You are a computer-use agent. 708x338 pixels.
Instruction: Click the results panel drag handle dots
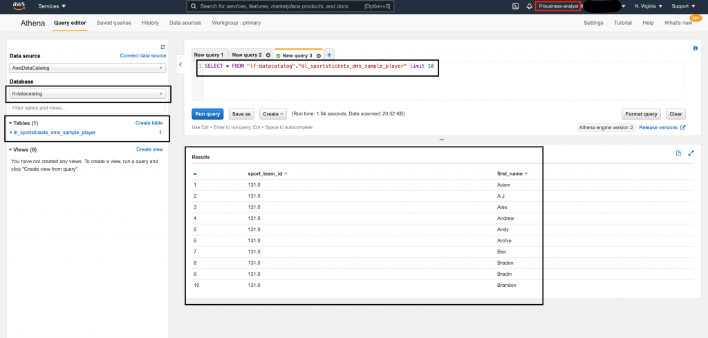442,140
